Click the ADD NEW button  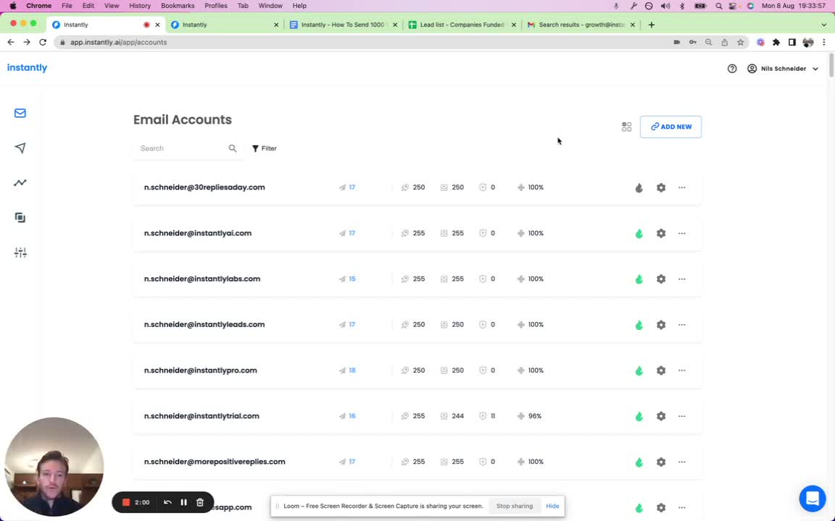click(670, 127)
